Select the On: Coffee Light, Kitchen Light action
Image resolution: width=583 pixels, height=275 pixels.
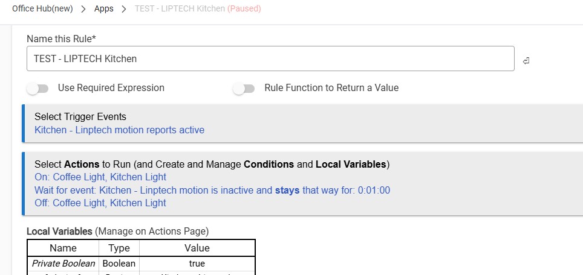pyautogui.click(x=100, y=177)
